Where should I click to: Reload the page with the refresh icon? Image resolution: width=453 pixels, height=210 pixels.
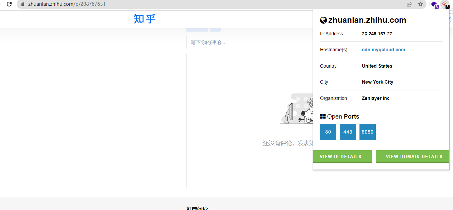coord(9,4)
